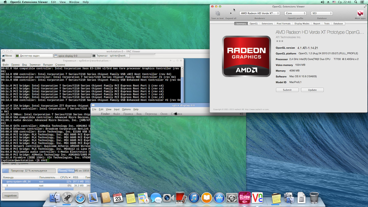Click the Expand all toolbar arrow
Image resolution: width=368 pixels, height=207 pixels.
231,13
